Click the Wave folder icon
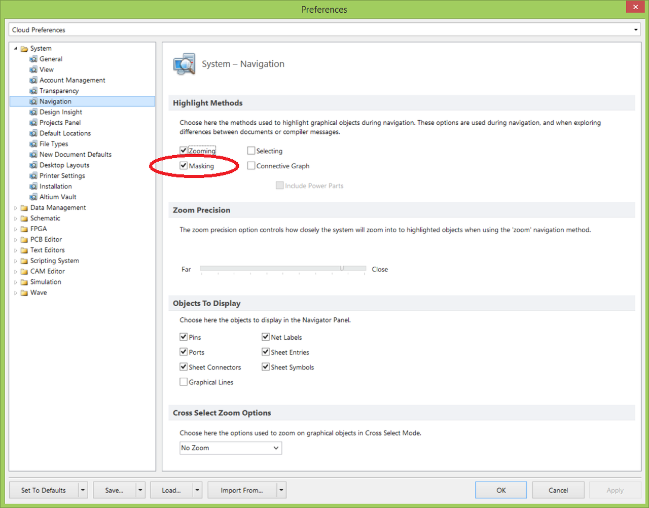 (x=24, y=293)
